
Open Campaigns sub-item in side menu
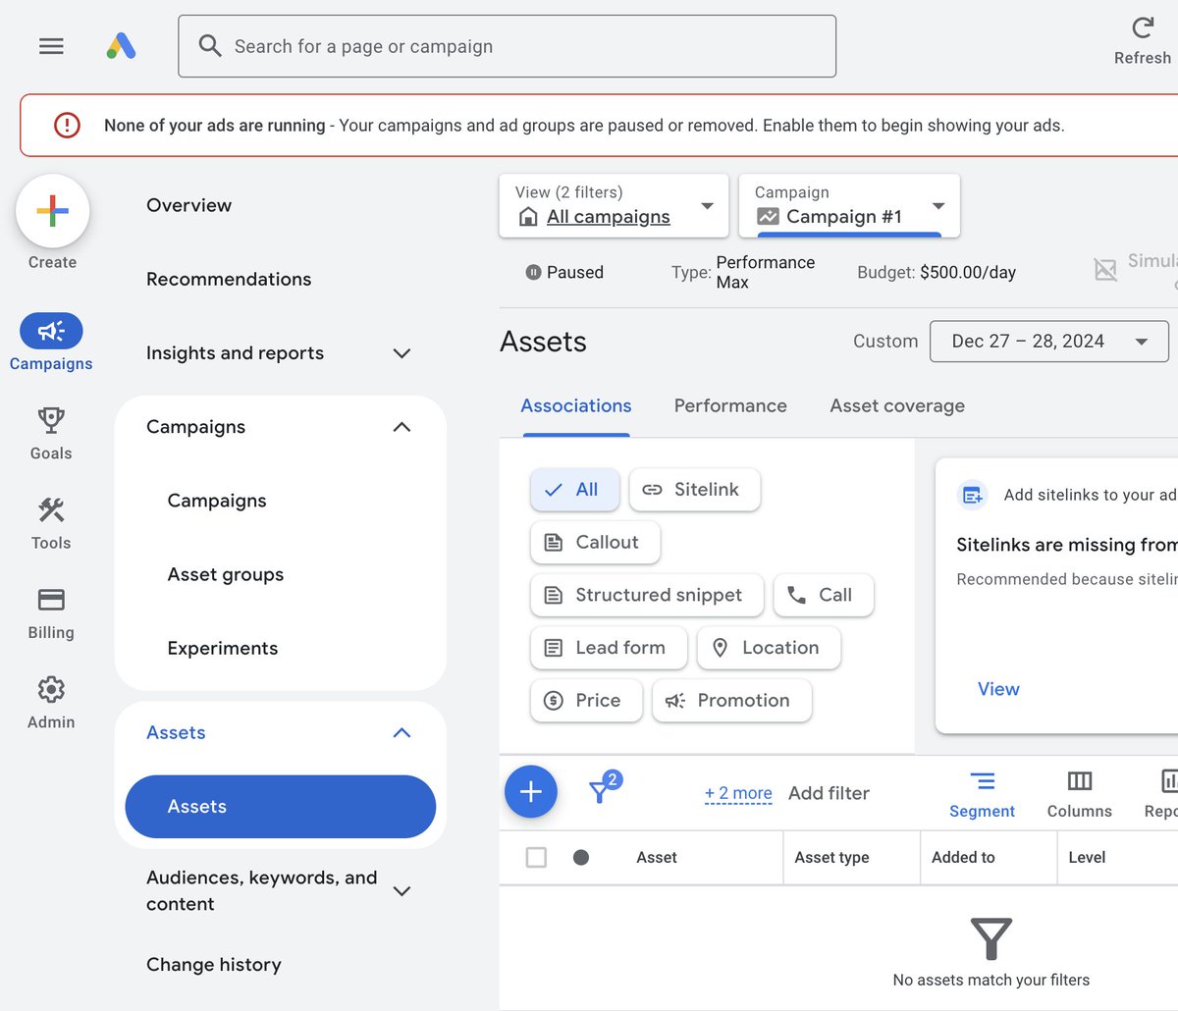tap(217, 501)
